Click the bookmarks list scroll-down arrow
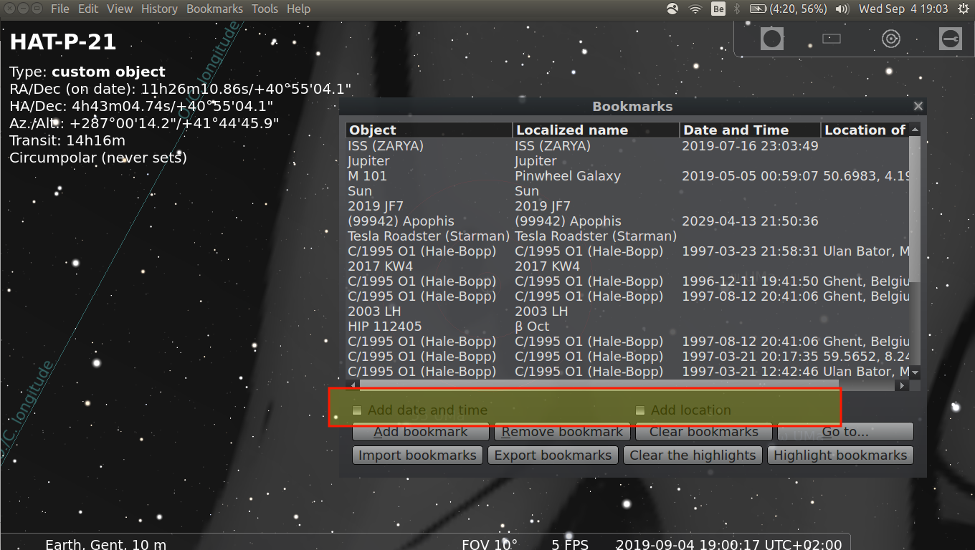Screen dimensions: 975x550 pos(915,373)
